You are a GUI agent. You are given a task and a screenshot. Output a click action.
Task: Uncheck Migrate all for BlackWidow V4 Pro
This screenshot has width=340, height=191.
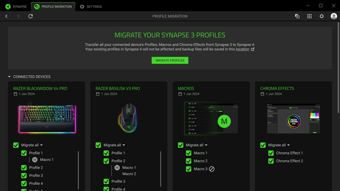click(x=16, y=145)
